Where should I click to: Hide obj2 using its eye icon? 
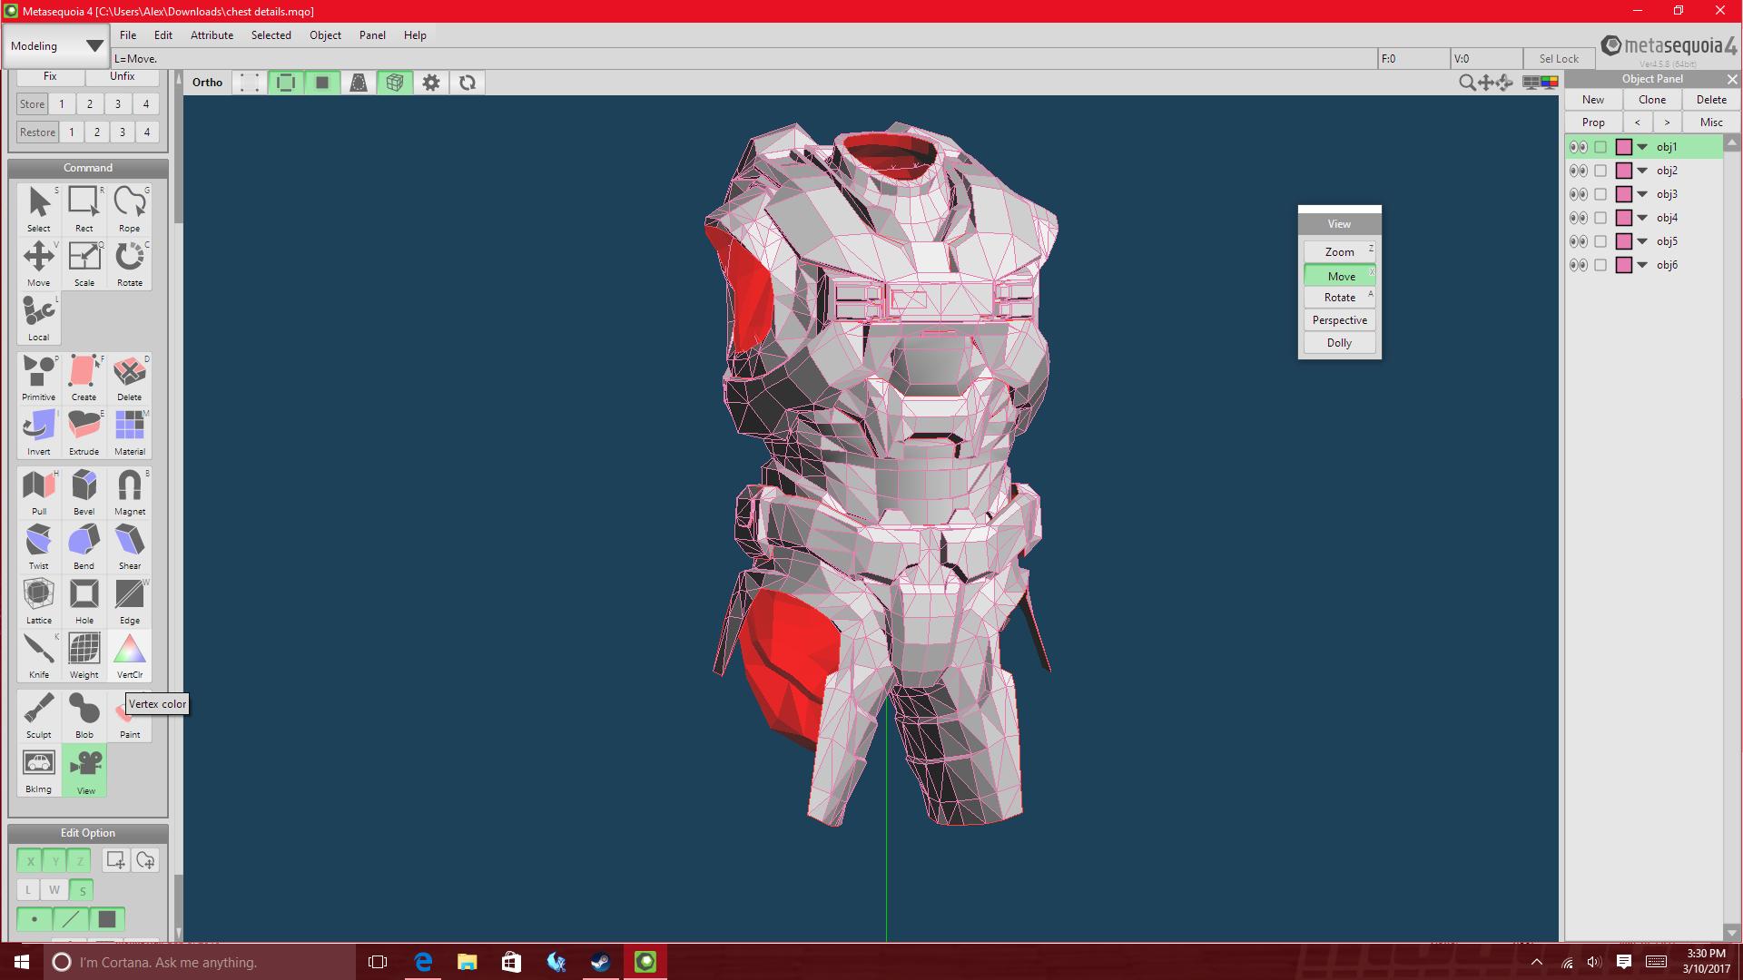point(1579,171)
